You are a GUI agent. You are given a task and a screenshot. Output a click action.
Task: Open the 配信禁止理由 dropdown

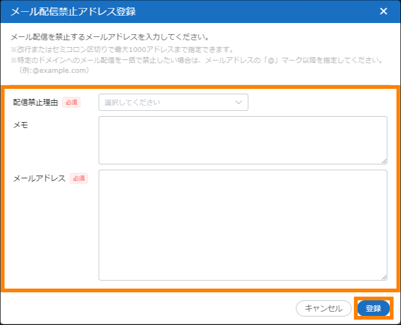(173, 102)
